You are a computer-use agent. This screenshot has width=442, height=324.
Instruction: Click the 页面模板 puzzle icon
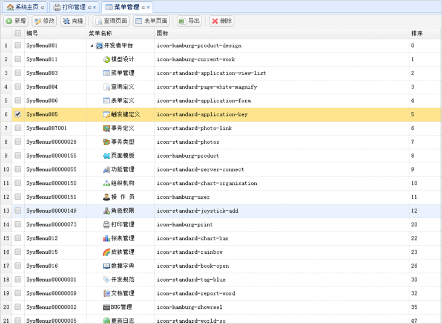[x=107, y=156]
